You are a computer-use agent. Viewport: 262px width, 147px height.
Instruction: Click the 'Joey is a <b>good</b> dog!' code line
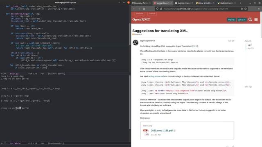(157, 60)
